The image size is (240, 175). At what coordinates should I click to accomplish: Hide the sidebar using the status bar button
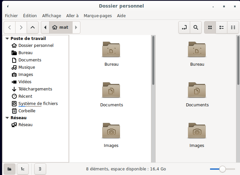coord(40,169)
